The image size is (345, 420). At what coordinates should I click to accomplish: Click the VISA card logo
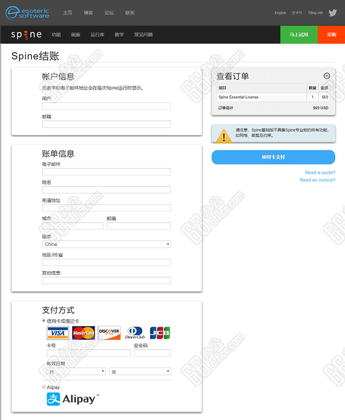click(58, 333)
